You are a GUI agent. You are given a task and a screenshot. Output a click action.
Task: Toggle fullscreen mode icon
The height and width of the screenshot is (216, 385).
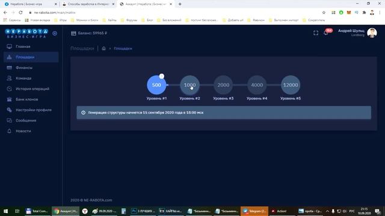coord(316,33)
